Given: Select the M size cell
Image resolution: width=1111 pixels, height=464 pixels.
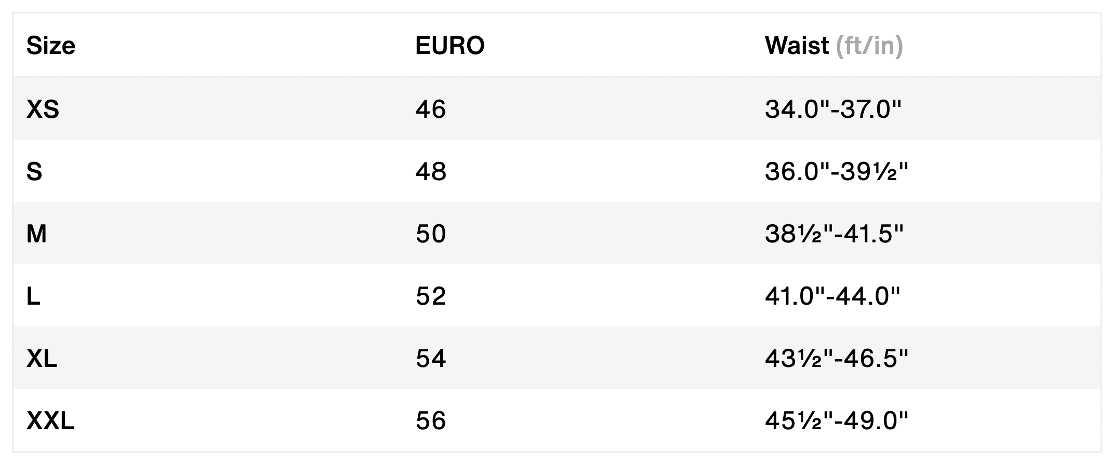Looking at the screenshot, I should pos(36,234).
